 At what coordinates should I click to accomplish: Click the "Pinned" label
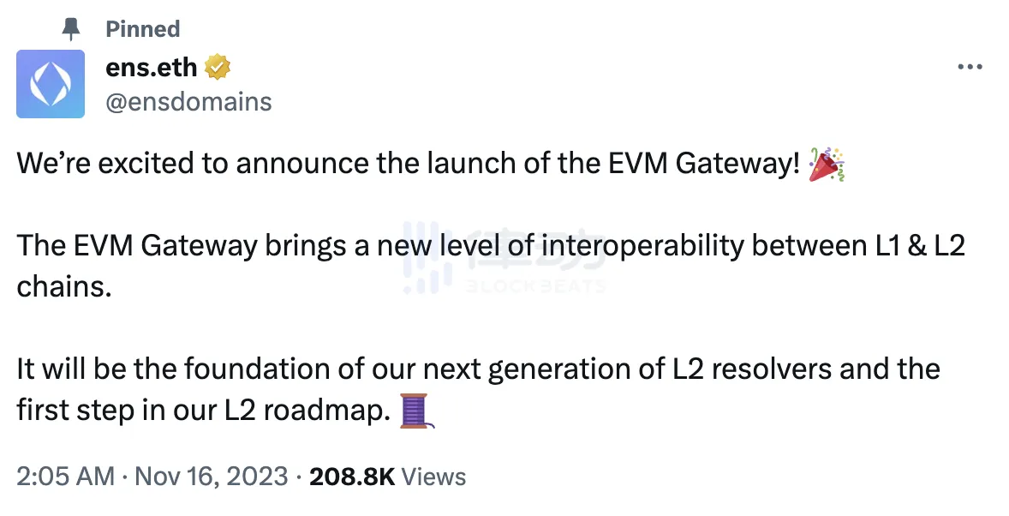(142, 29)
